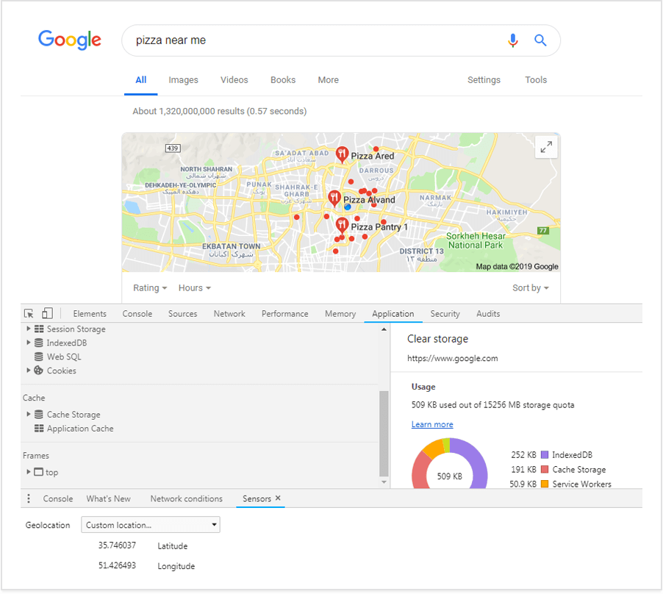
Task: Click the IndexedDB database icon
Action: [x=40, y=343]
